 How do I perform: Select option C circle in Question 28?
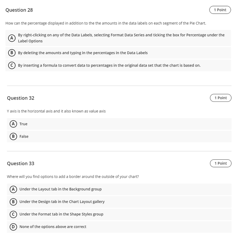pyautogui.click(x=12, y=65)
